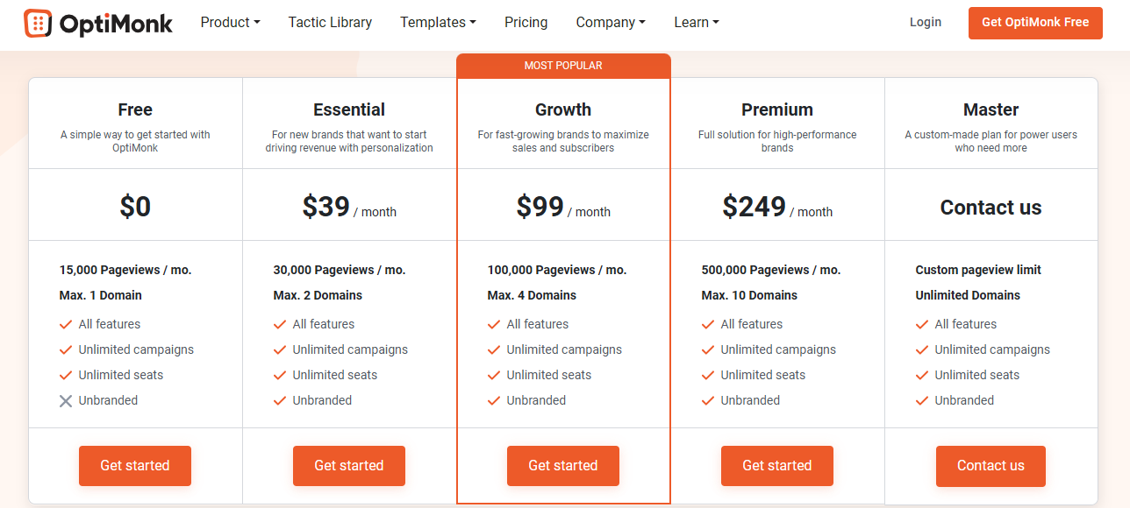Click the Unbranded checkmark in Growth plan
1130x508 pixels.
(494, 401)
